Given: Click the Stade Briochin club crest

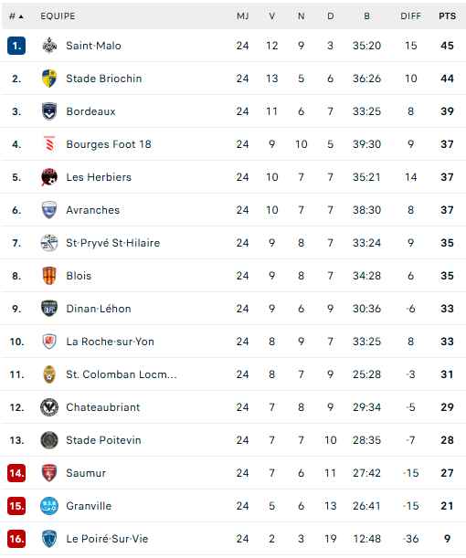Looking at the screenshot, I should pyautogui.click(x=49, y=79).
